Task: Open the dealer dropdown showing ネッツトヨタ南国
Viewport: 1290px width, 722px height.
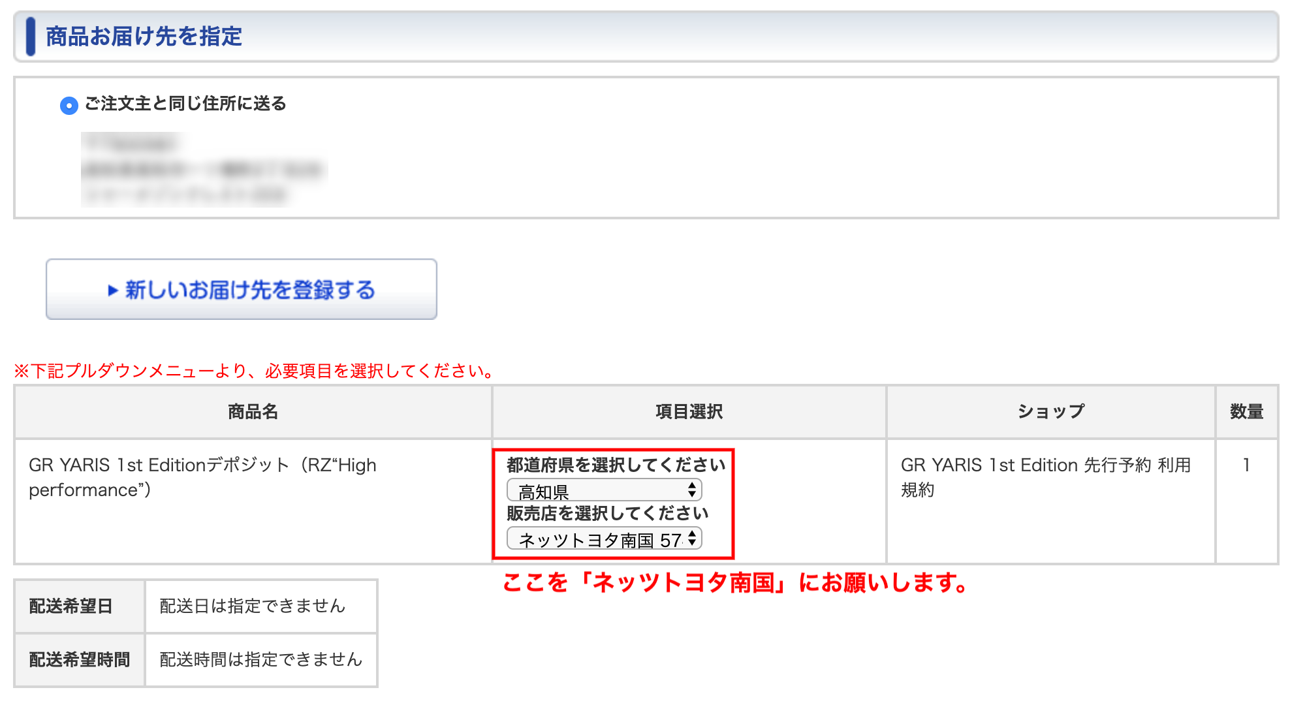Action: click(x=605, y=539)
